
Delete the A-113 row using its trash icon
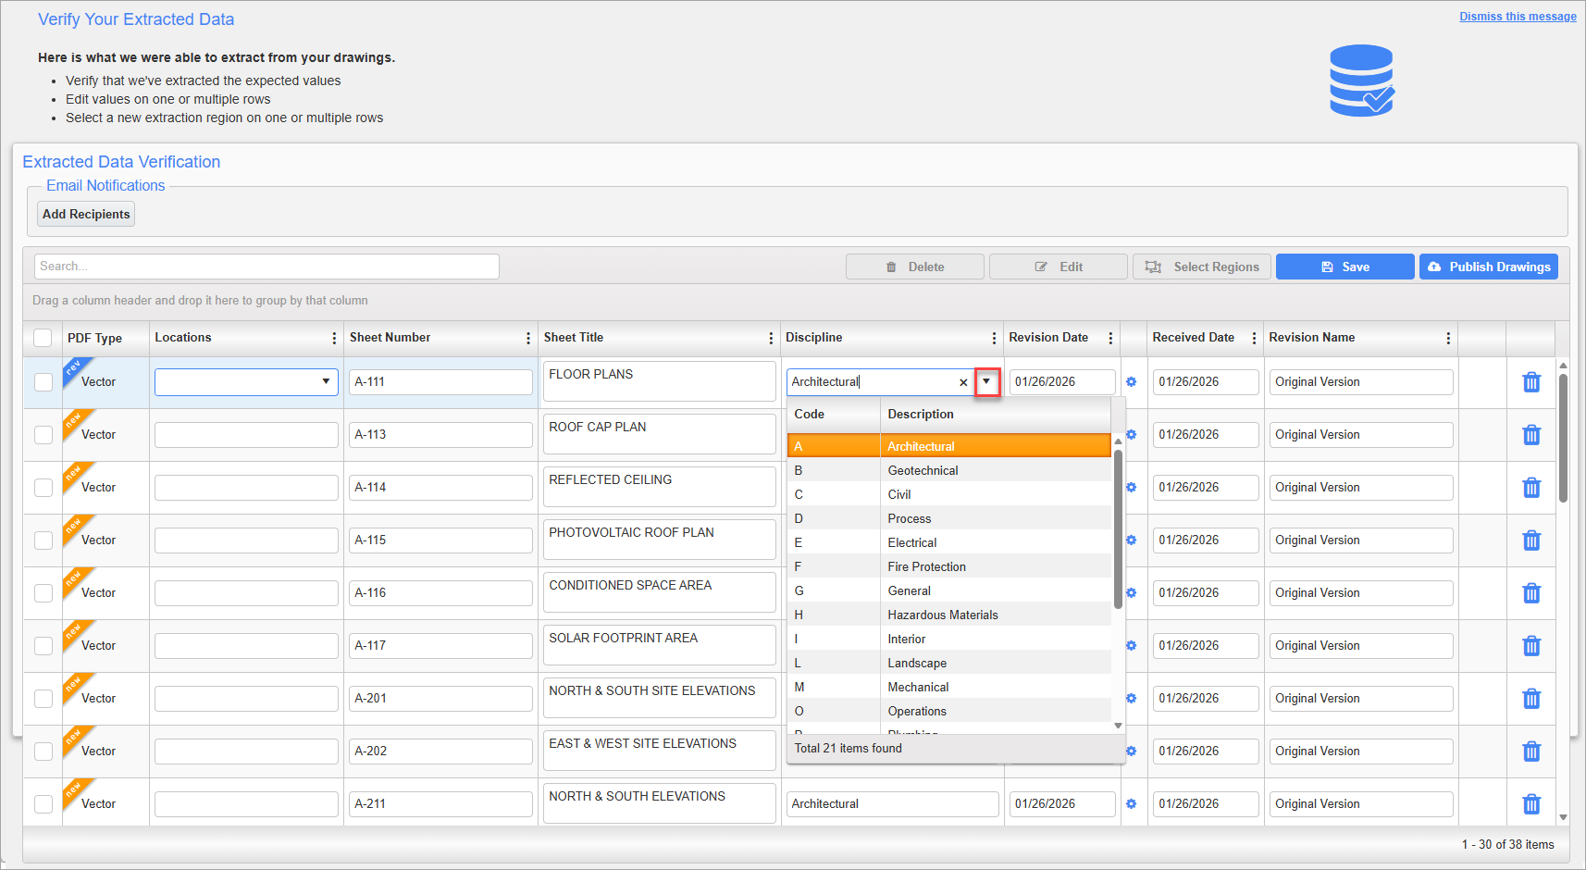[1532, 434]
